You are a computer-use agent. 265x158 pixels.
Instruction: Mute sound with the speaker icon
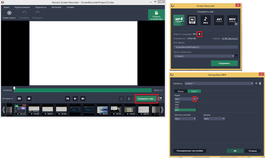pos(29,99)
